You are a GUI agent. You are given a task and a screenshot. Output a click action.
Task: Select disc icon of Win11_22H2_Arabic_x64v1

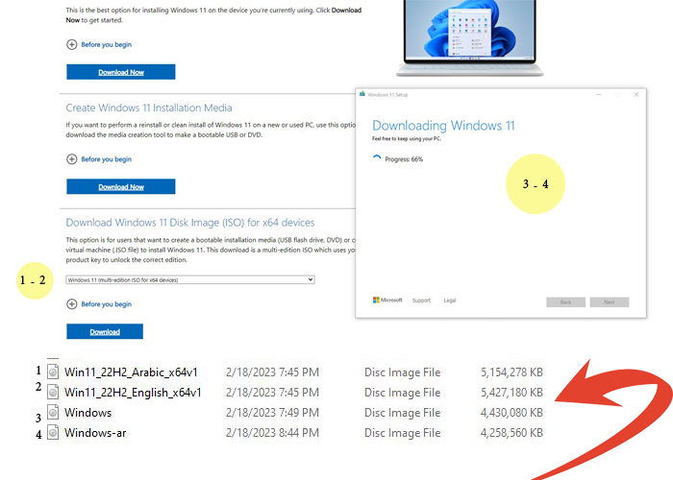pyautogui.click(x=53, y=372)
